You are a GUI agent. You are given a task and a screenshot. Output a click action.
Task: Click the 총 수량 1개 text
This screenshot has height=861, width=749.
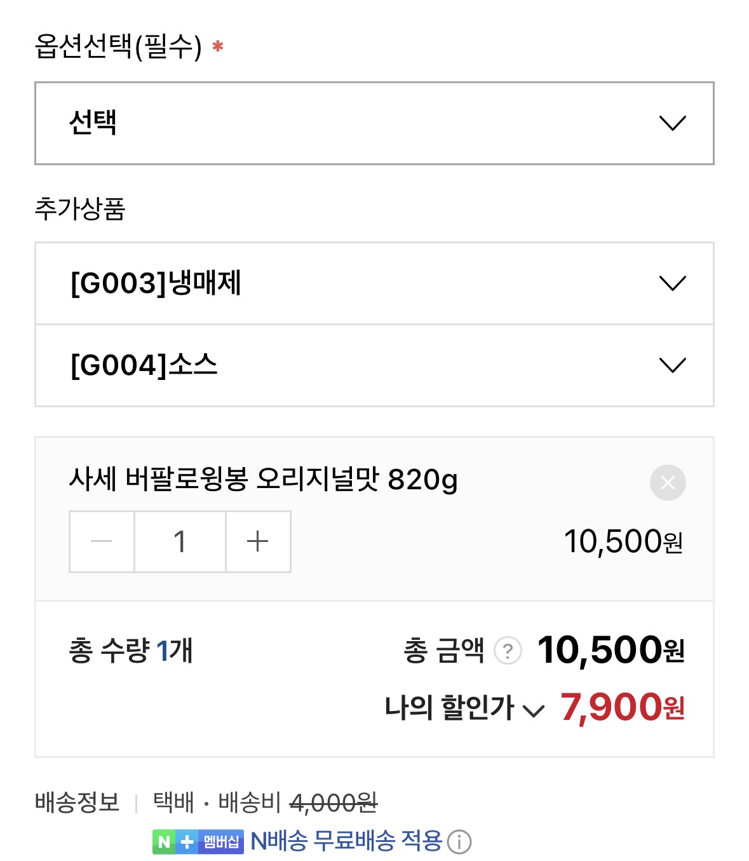pyautogui.click(x=130, y=651)
